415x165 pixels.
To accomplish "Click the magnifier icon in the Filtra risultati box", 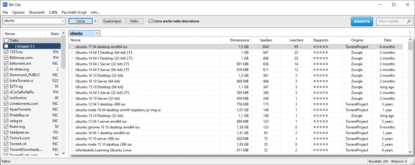I will pyautogui.click(x=406, y=21).
